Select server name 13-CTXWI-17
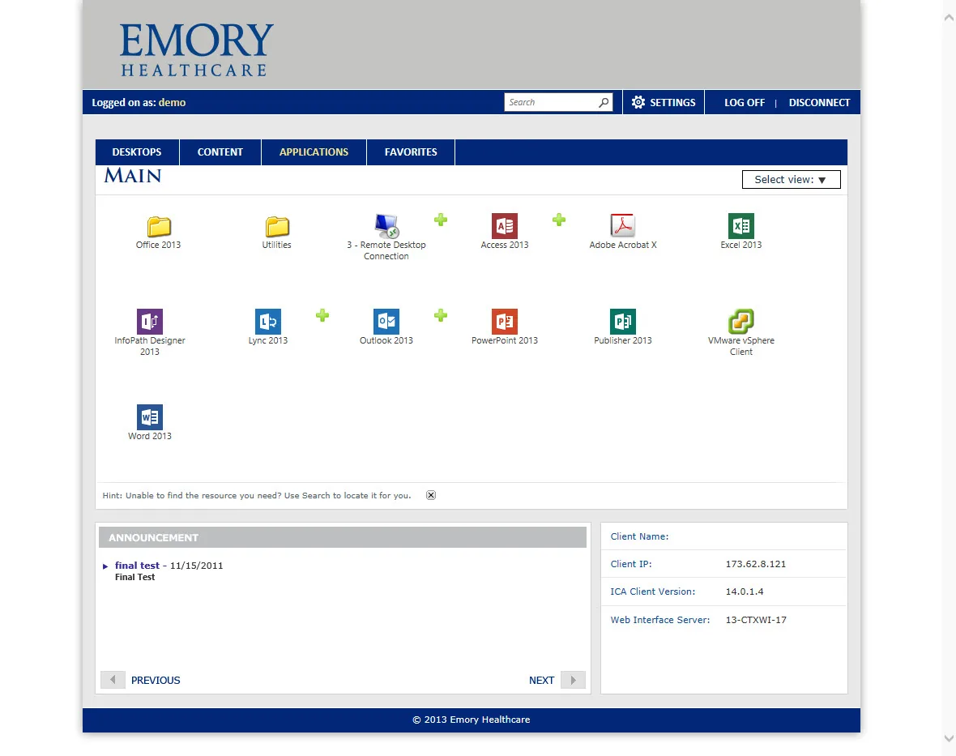The image size is (956, 756). click(756, 619)
